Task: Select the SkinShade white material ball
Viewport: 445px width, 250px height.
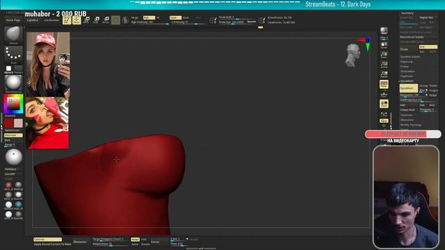Action: point(8,204)
